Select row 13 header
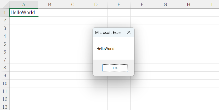219x110 pixels. 4,107
